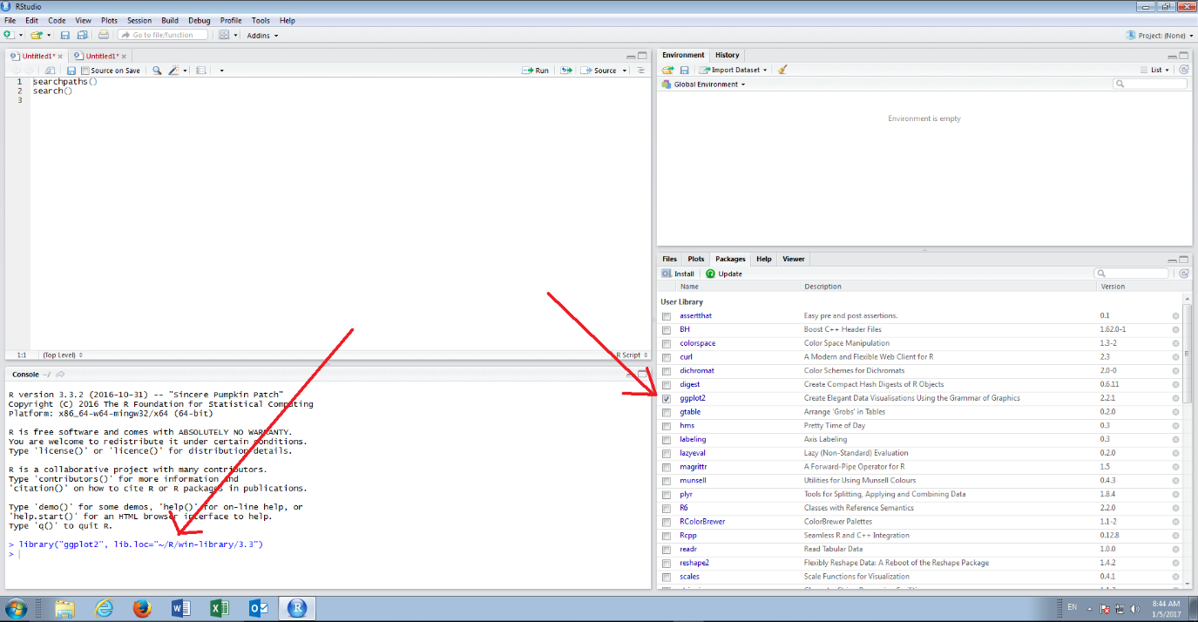Check the dichromat package checkbox
Screen dimensions: 1198x622
point(667,371)
